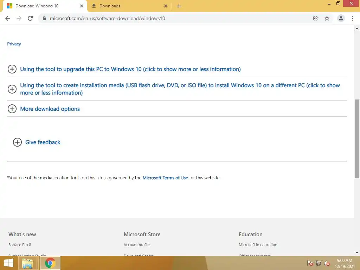Image resolution: width=360 pixels, height=270 pixels.
Task: Click the network tray icon
Action: pyautogui.click(x=319, y=263)
